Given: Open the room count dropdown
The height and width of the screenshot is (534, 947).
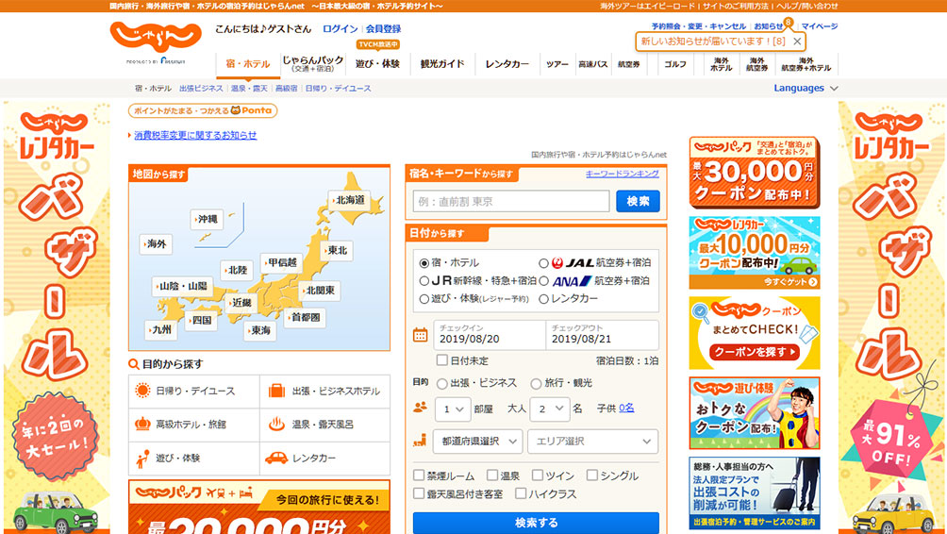Looking at the screenshot, I should (x=453, y=409).
